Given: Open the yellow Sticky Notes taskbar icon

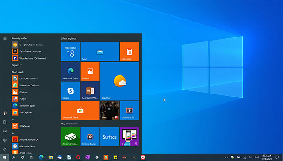Looking at the screenshot, I should (x=115, y=157).
